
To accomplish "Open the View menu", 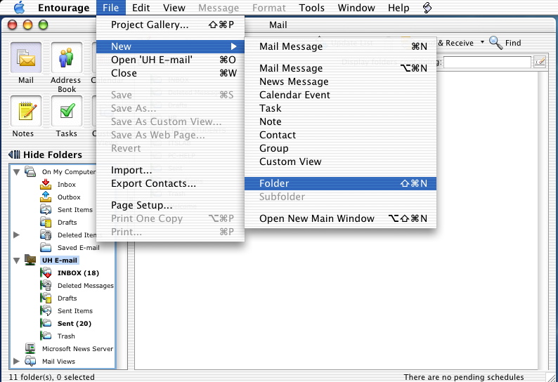I will (174, 8).
